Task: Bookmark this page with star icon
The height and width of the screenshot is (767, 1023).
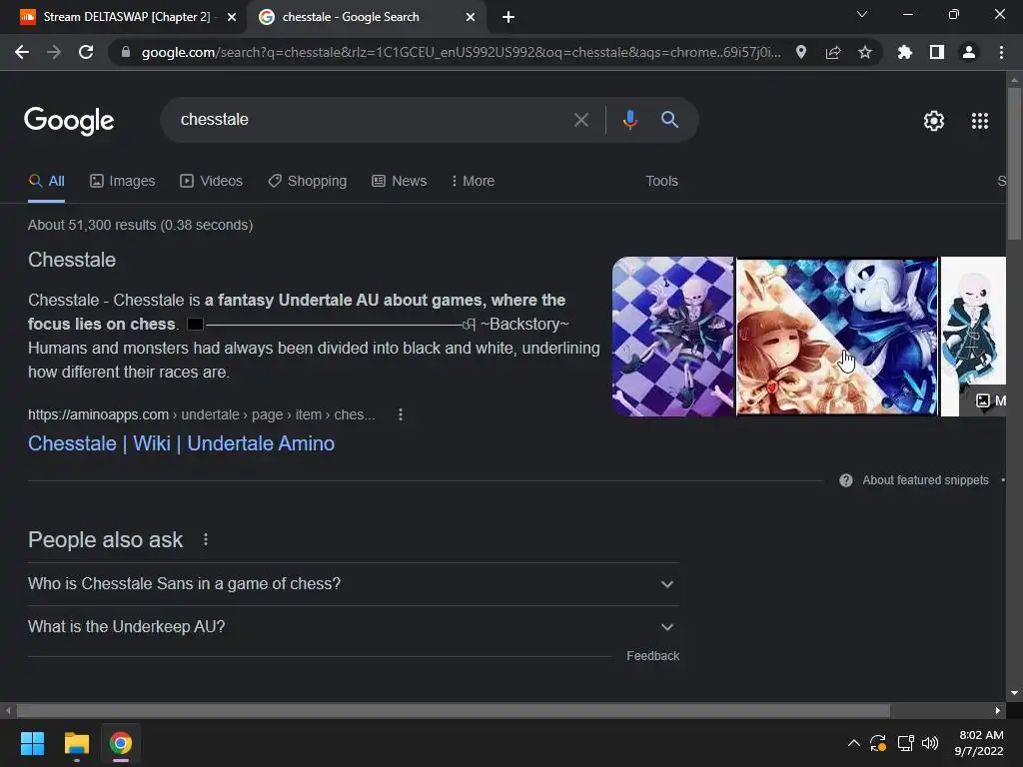Action: (x=865, y=52)
